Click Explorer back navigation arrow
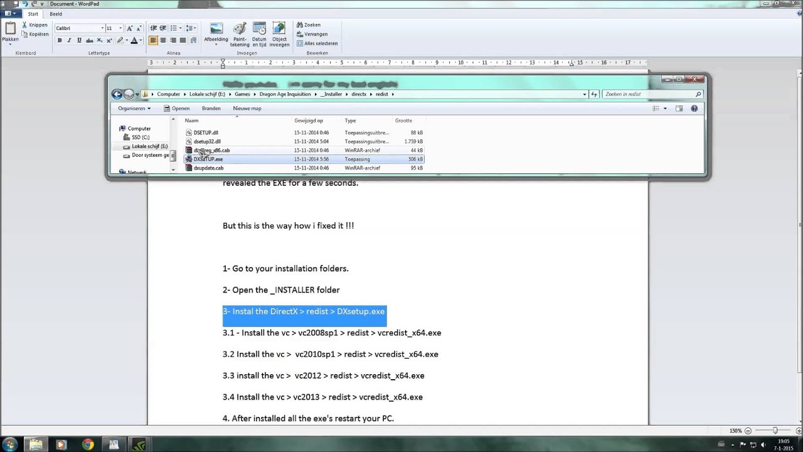 tap(117, 94)
